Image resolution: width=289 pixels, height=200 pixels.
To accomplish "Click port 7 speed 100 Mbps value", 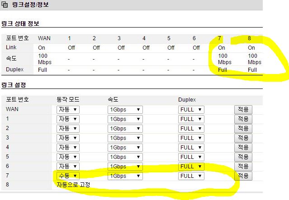I will [225, 59].
